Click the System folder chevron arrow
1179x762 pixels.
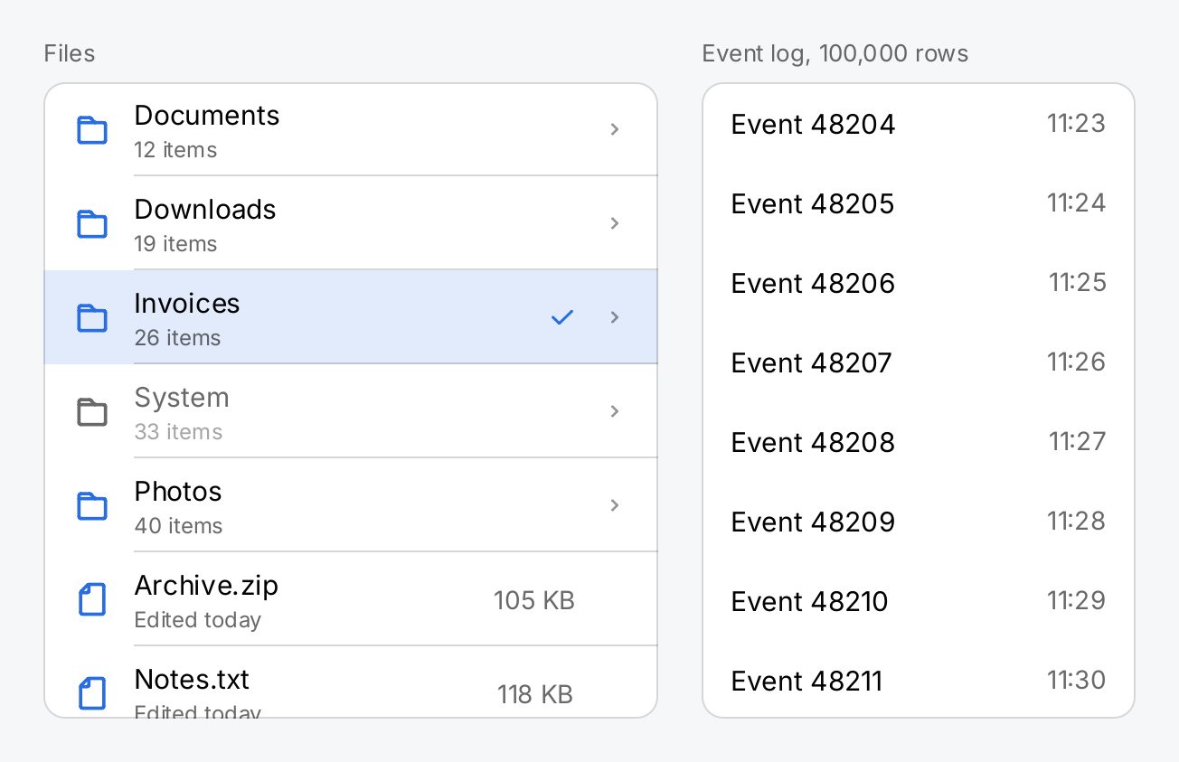(615, 411)
